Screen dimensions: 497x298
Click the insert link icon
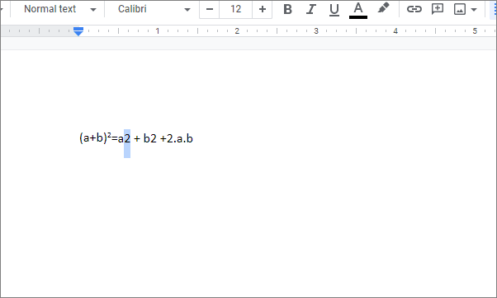[x=414, y=9]
